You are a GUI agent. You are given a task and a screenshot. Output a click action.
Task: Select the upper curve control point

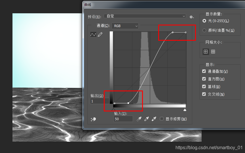pyautogui.click(x=172, y=33)
